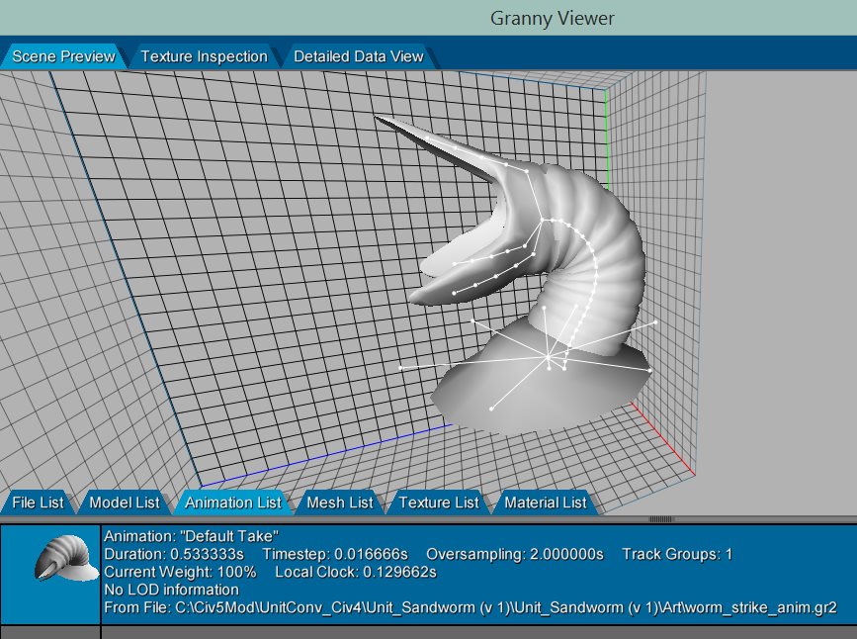Click the Local Clock: 0.129662s text

pyautogui.click(x=356, y=573)
